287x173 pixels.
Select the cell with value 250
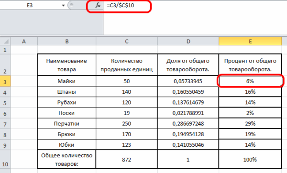click(x=127, y=123)
